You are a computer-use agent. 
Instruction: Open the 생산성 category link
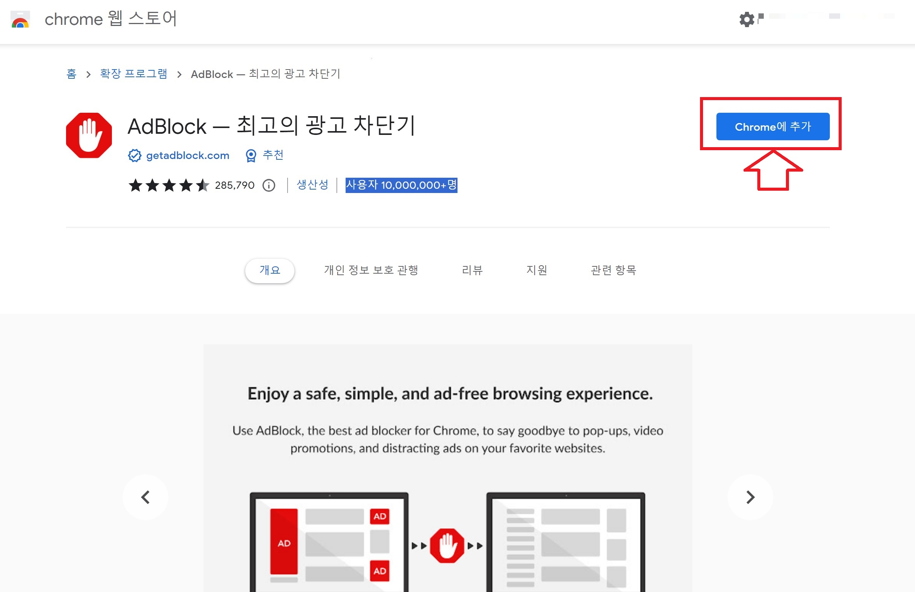tap(312, 185)
